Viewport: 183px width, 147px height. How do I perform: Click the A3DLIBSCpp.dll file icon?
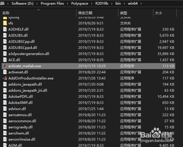click(5, 41)
